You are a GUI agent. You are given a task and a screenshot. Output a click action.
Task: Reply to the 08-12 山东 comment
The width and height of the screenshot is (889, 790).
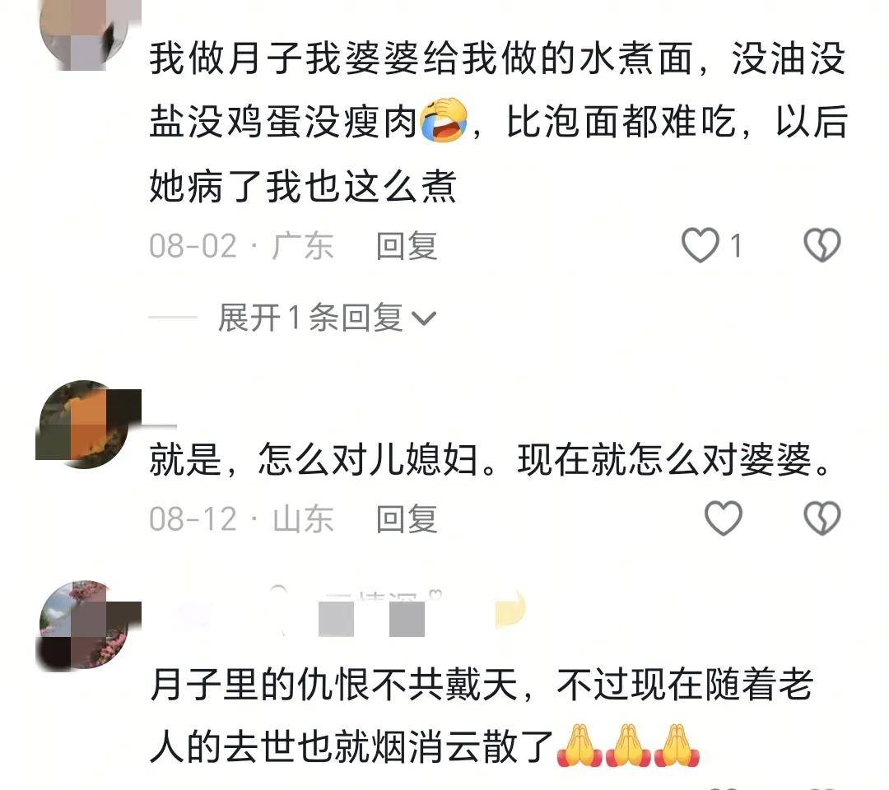pyautogui.click(x=407, y=519)
